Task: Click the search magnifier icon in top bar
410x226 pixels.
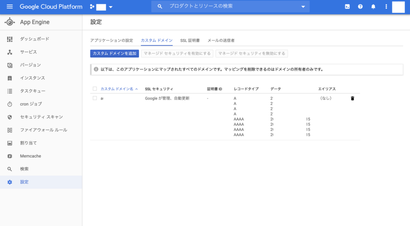Action: (160, 6)
